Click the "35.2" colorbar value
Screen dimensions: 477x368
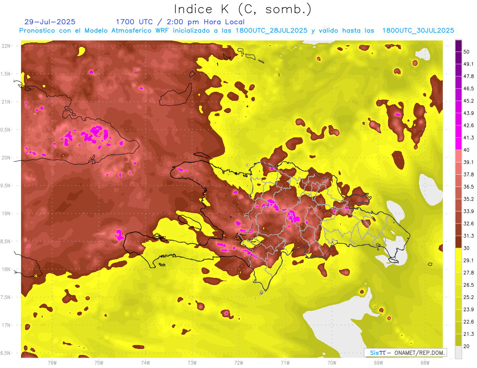point(468,199)
